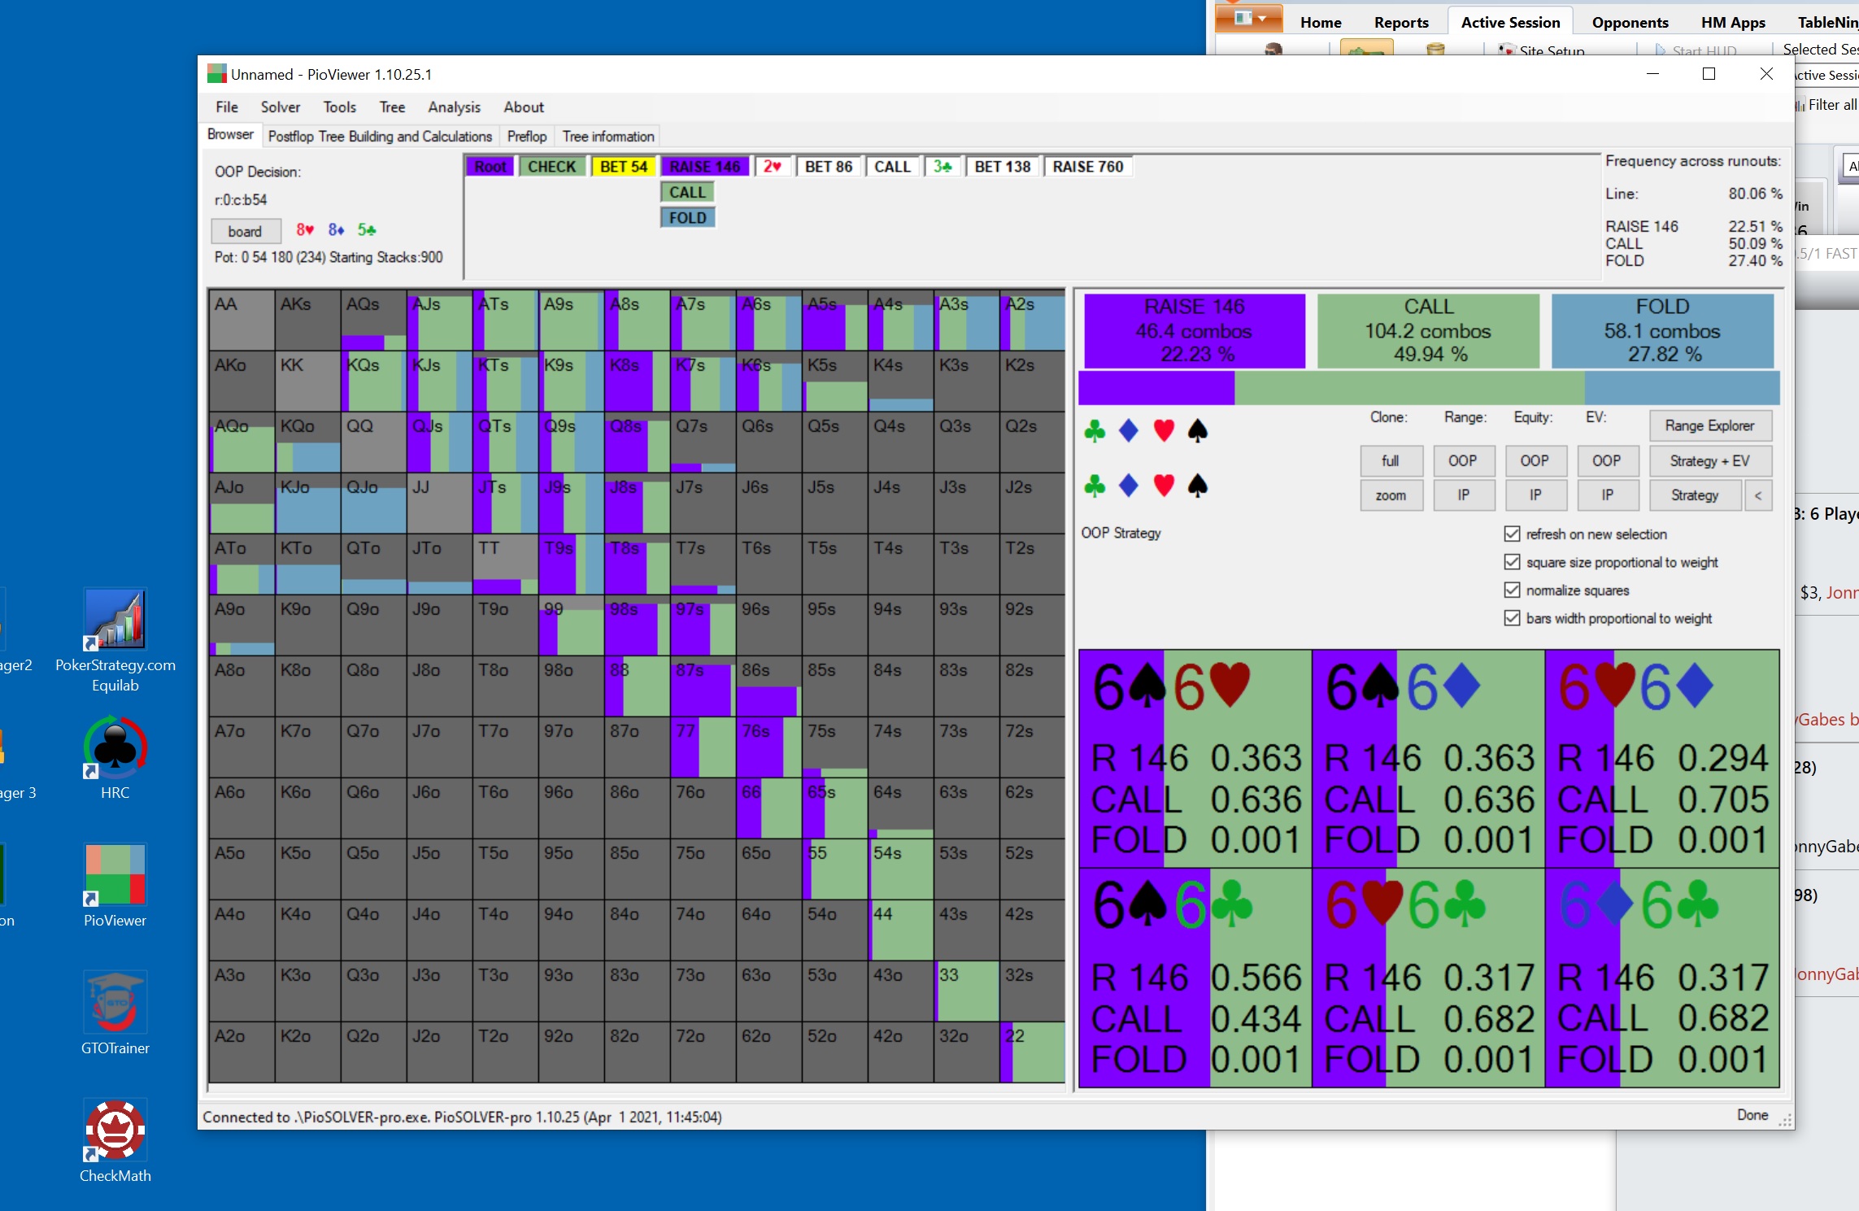Click the zoom clone button
The image size is (1859, 1211).
(1391, 495)
